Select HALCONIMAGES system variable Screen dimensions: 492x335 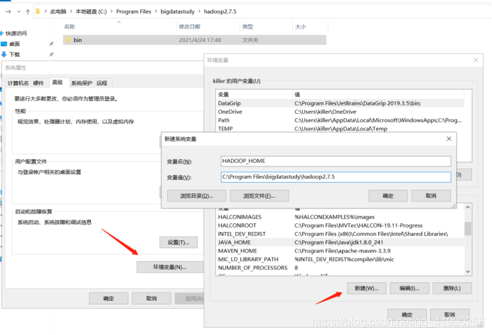click(340, 217)
